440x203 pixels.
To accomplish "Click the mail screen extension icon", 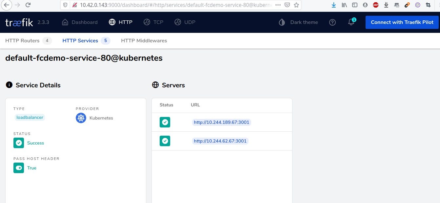I will (x=397, y=5).
